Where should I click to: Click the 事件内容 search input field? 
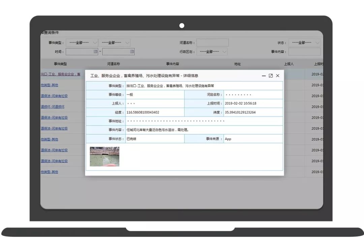point(304,51)
